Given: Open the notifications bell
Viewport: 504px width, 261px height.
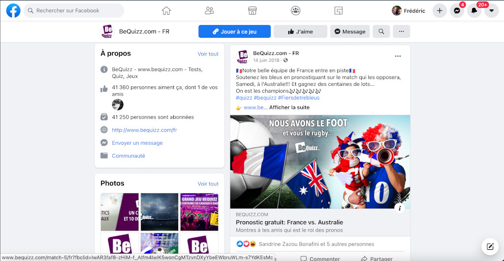Looking at the screenshot, I should click(474, 11).
